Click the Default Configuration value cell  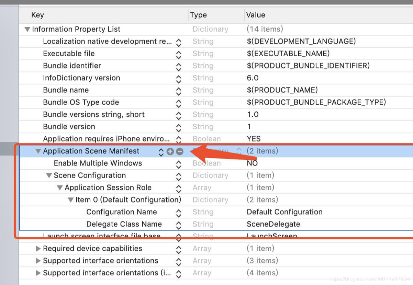click(x=284, y=212)
